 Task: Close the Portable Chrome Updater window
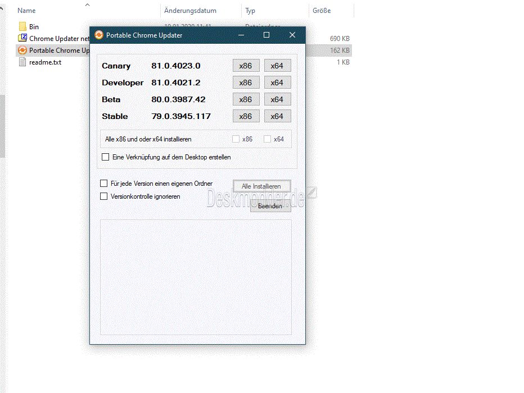[292, 35]
